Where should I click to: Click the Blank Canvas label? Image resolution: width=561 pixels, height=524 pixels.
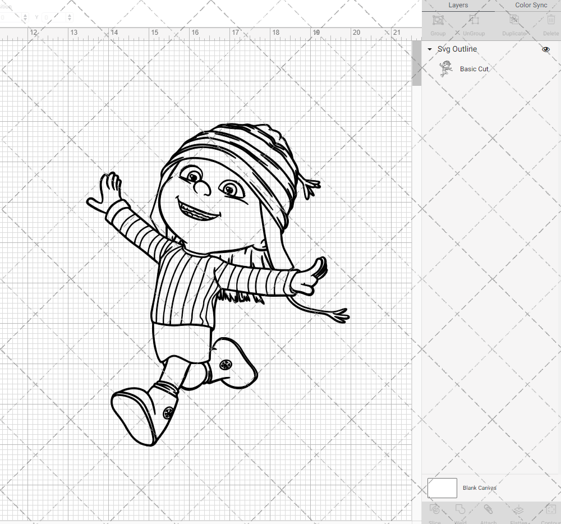pos(479,488)
